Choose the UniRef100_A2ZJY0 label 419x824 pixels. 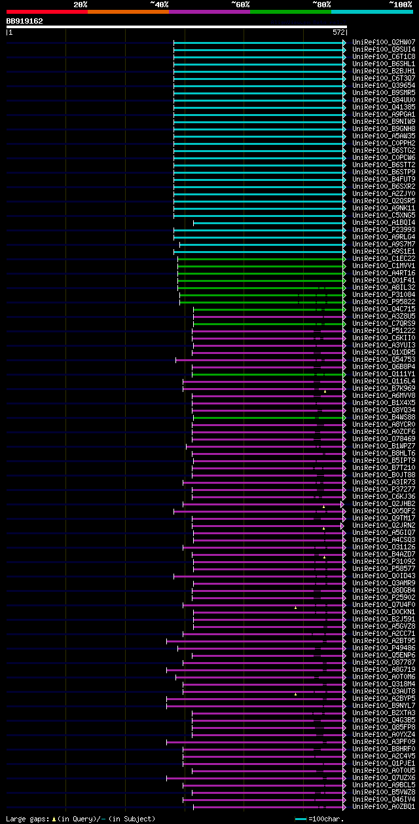384,194
